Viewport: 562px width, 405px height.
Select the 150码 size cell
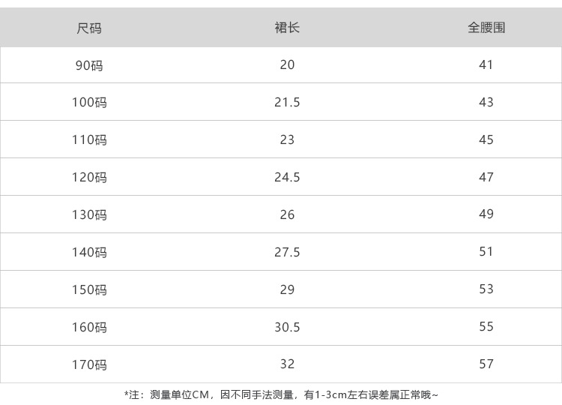click(x=89, y=290)
